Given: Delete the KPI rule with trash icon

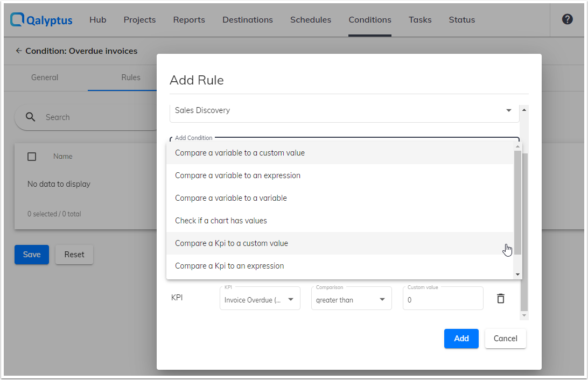Looking at the screenshot, I should (x=500, y=298).
